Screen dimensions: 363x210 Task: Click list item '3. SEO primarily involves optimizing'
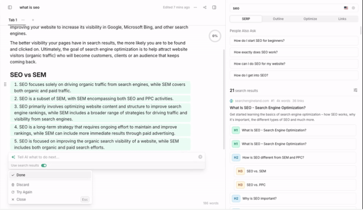point(101,113)
